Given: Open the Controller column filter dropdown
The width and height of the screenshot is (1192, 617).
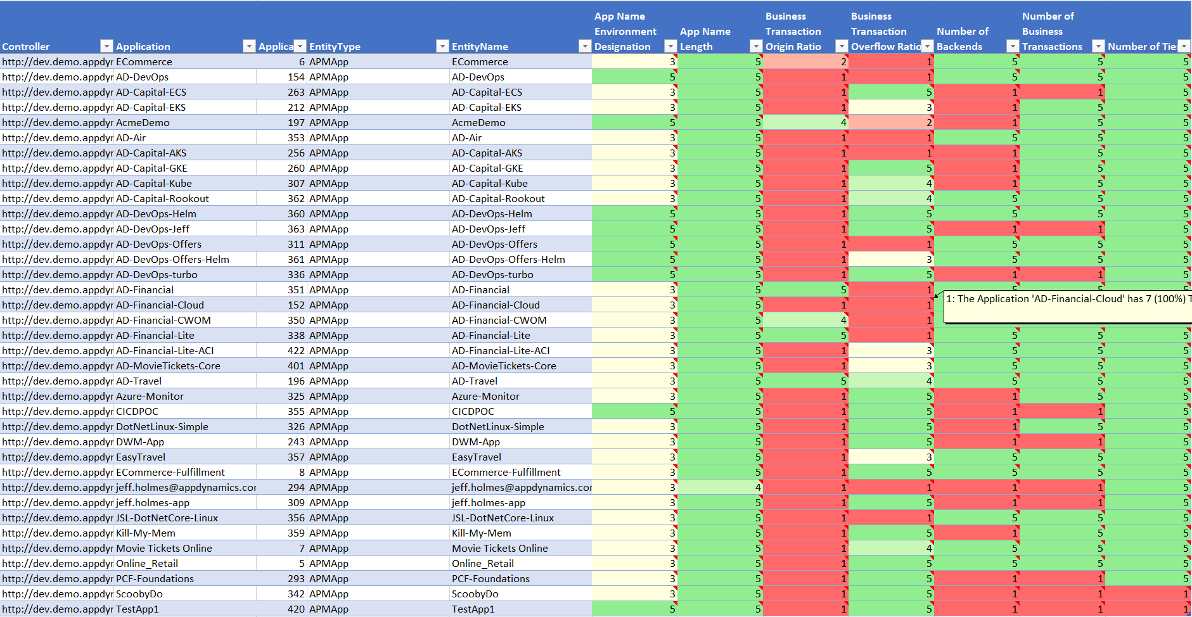Looking at the screenshot, I should (106, 46).
